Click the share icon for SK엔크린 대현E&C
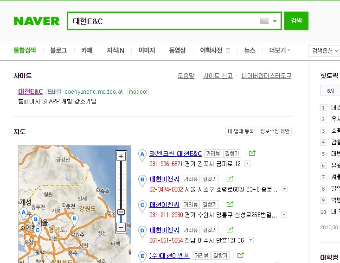The image size is (340, 263). (252, 153)
